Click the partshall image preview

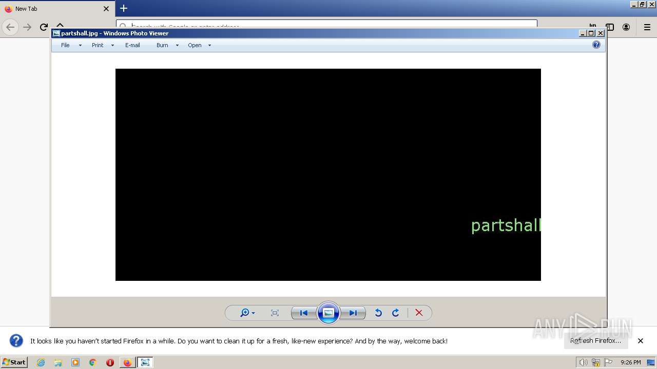click(x=328, y=175)
